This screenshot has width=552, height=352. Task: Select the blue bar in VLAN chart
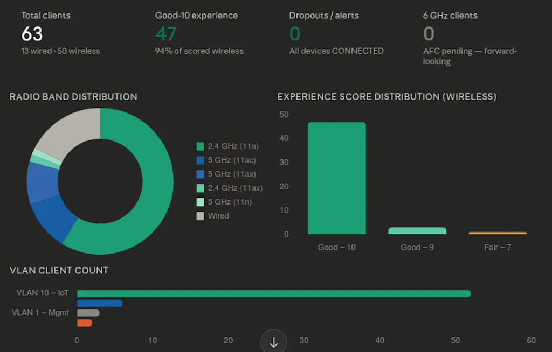pos(100,303)
